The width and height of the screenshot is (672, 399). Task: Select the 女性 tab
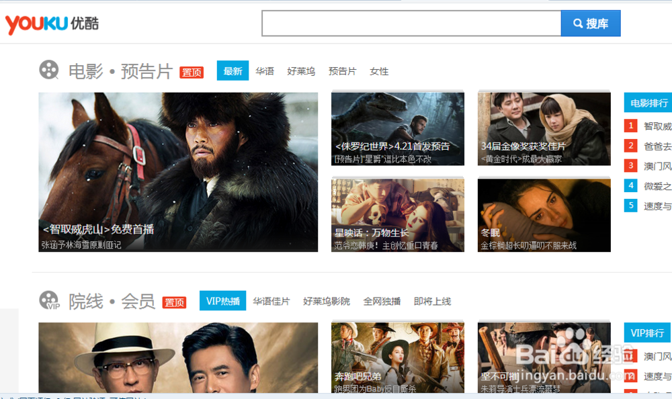coord(379,71)
